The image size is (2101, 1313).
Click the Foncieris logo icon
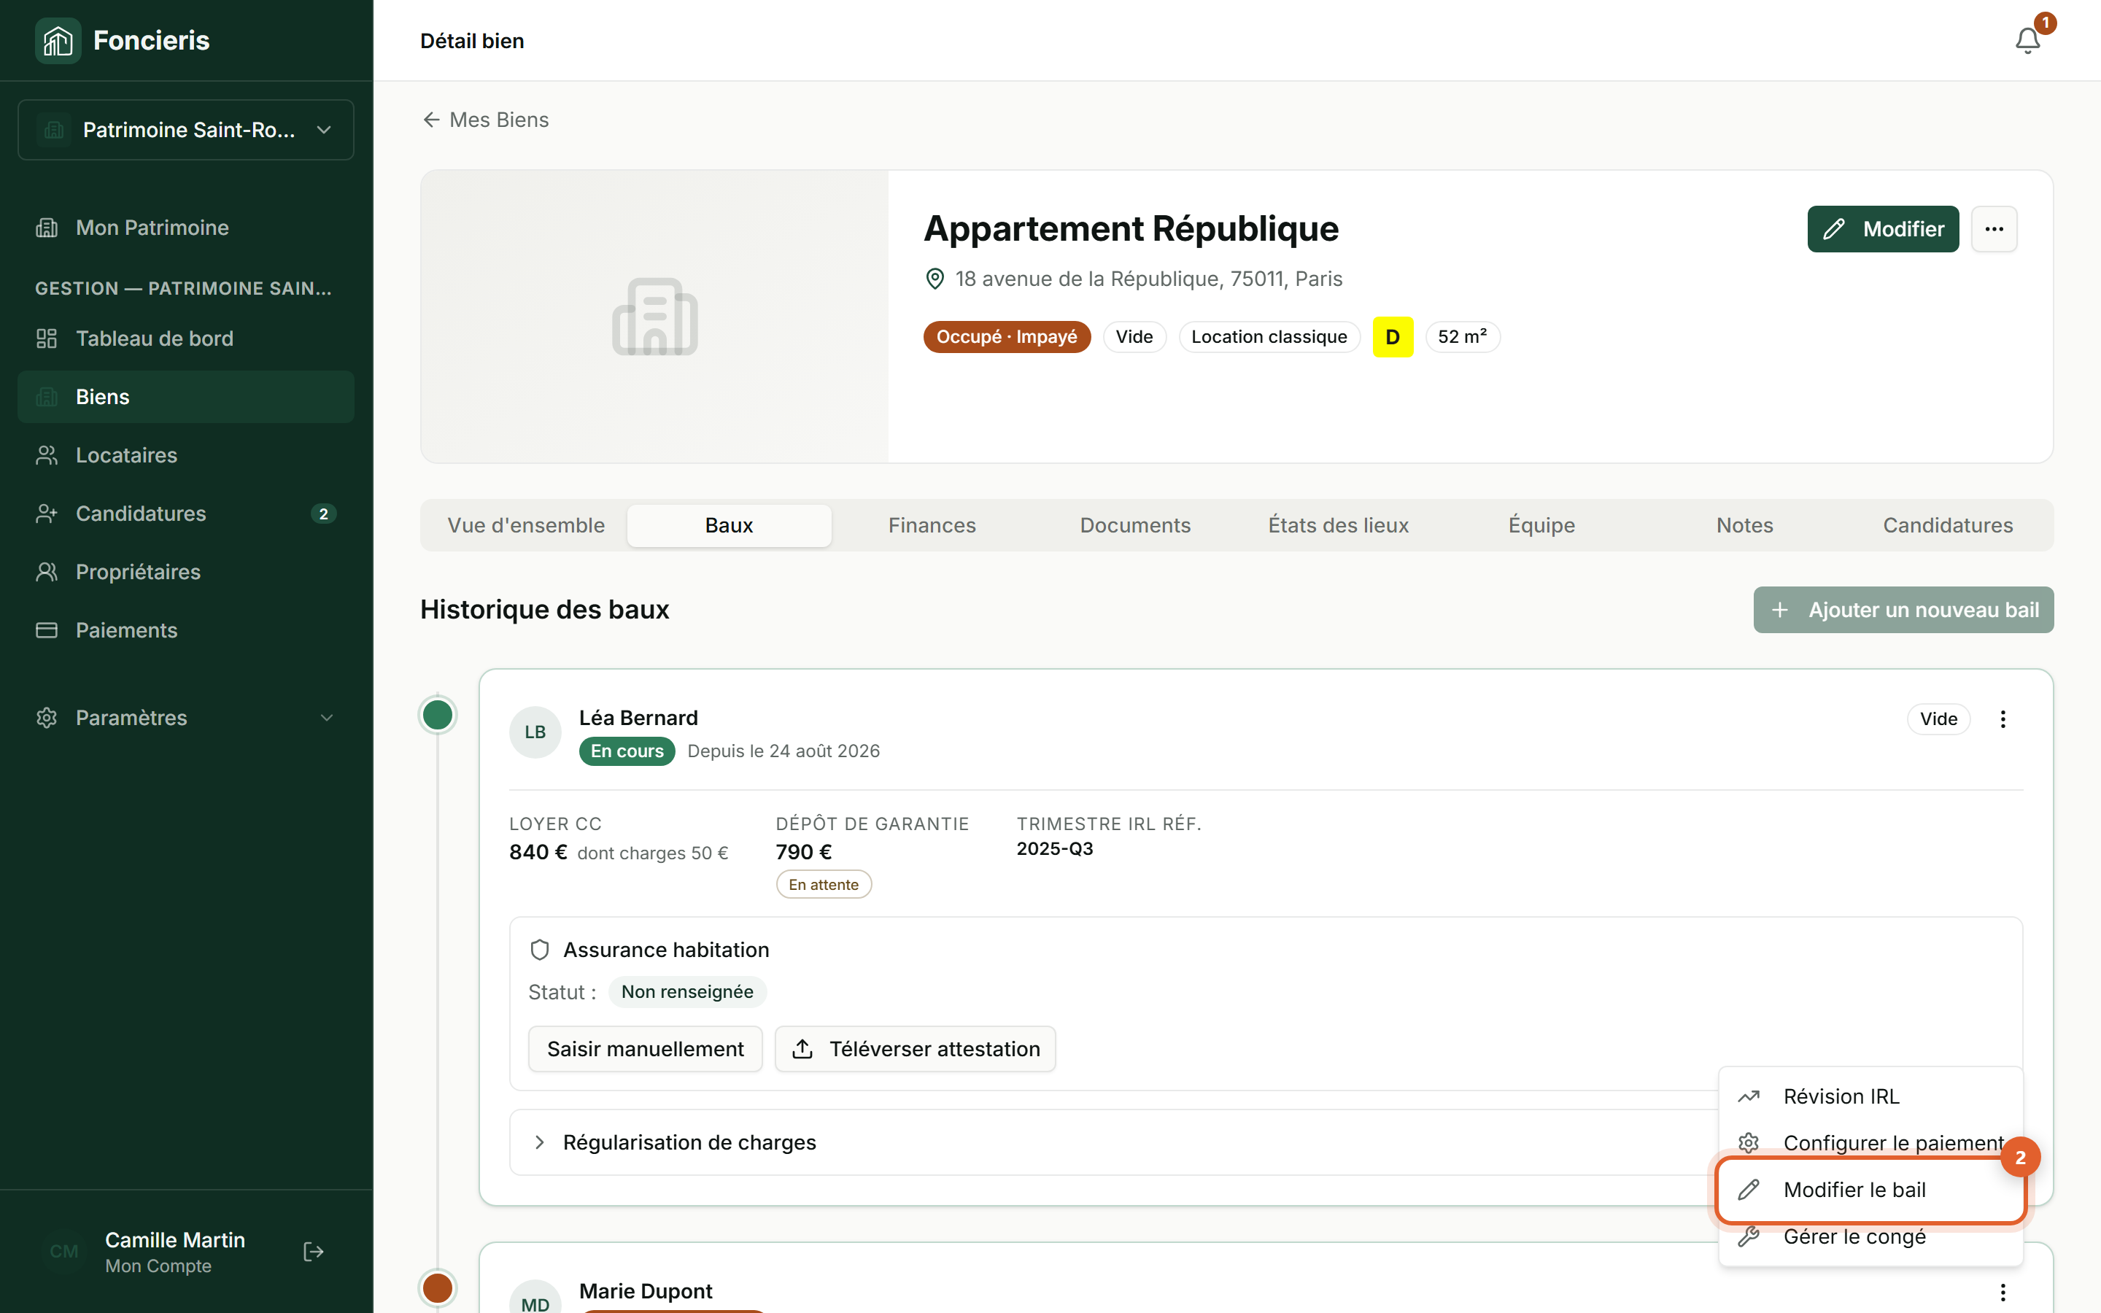(58, 40)
